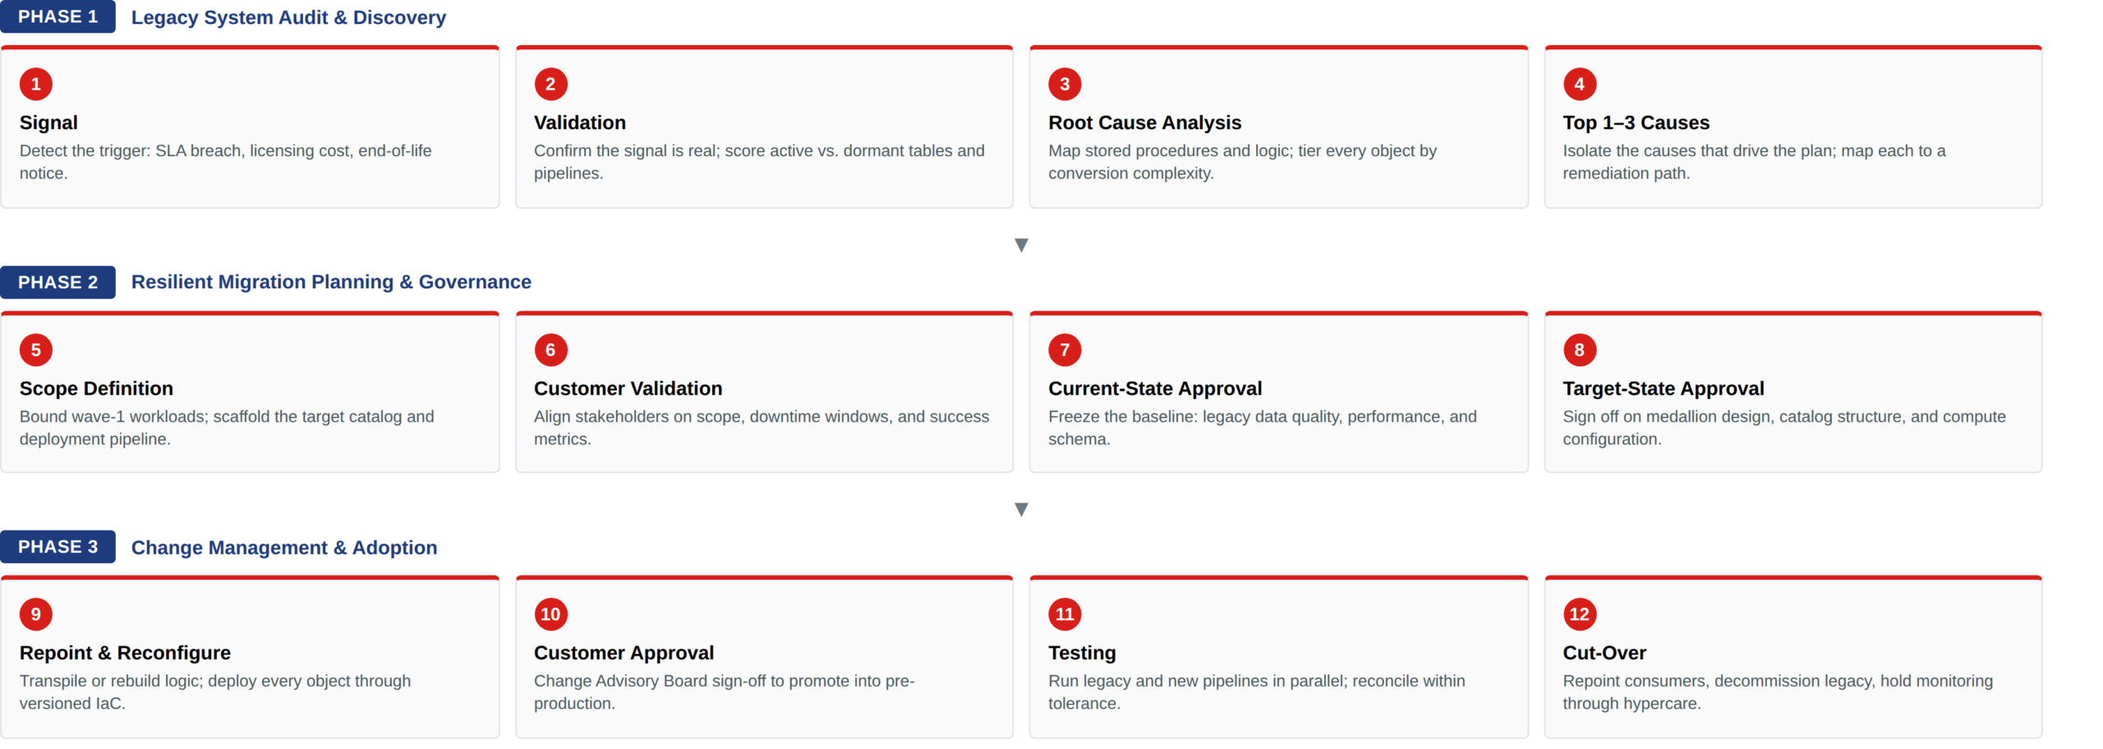Viewport: 2103px width, 749px height.
Task: Click the 'Testing' card title
Action: point(1082,653)
